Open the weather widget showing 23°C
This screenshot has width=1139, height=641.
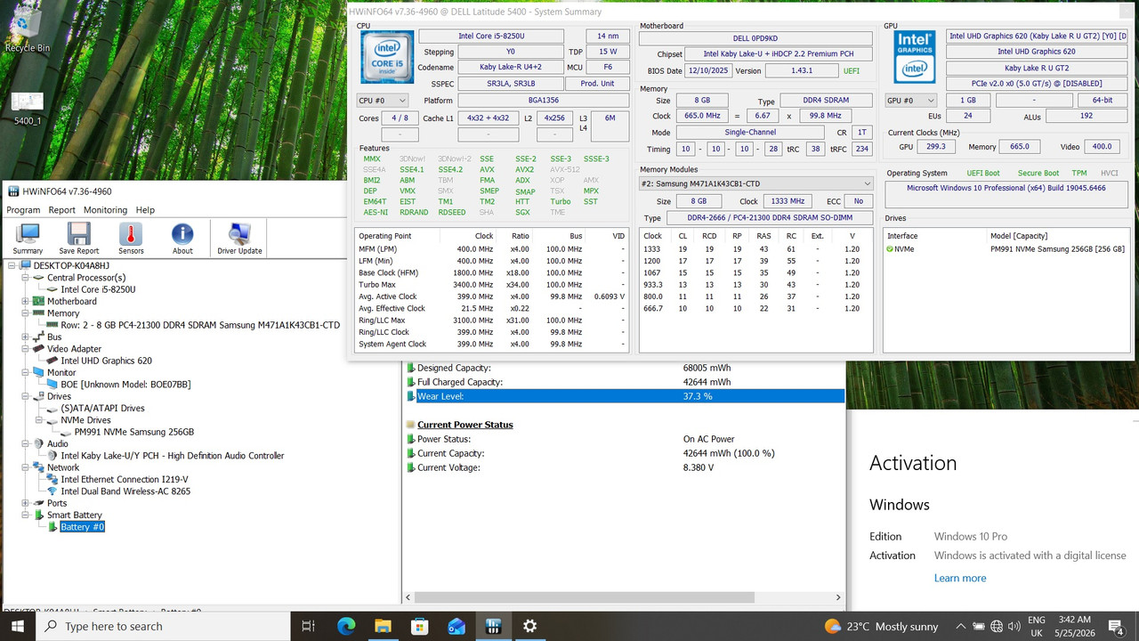click(x=881, y=626)
